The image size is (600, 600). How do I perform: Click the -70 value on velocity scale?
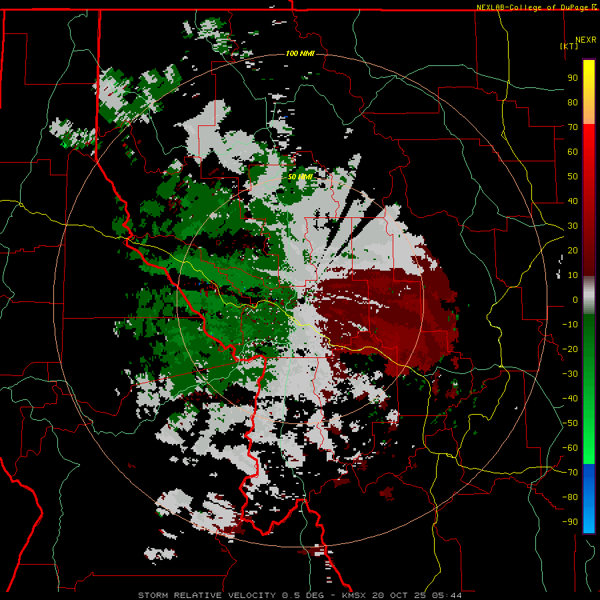(570, 473)
